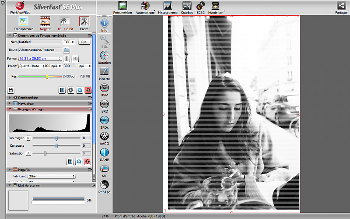Toggle the N button beside Ton moyen
Viewport: 350px width, 219px height.
(29, 138)
